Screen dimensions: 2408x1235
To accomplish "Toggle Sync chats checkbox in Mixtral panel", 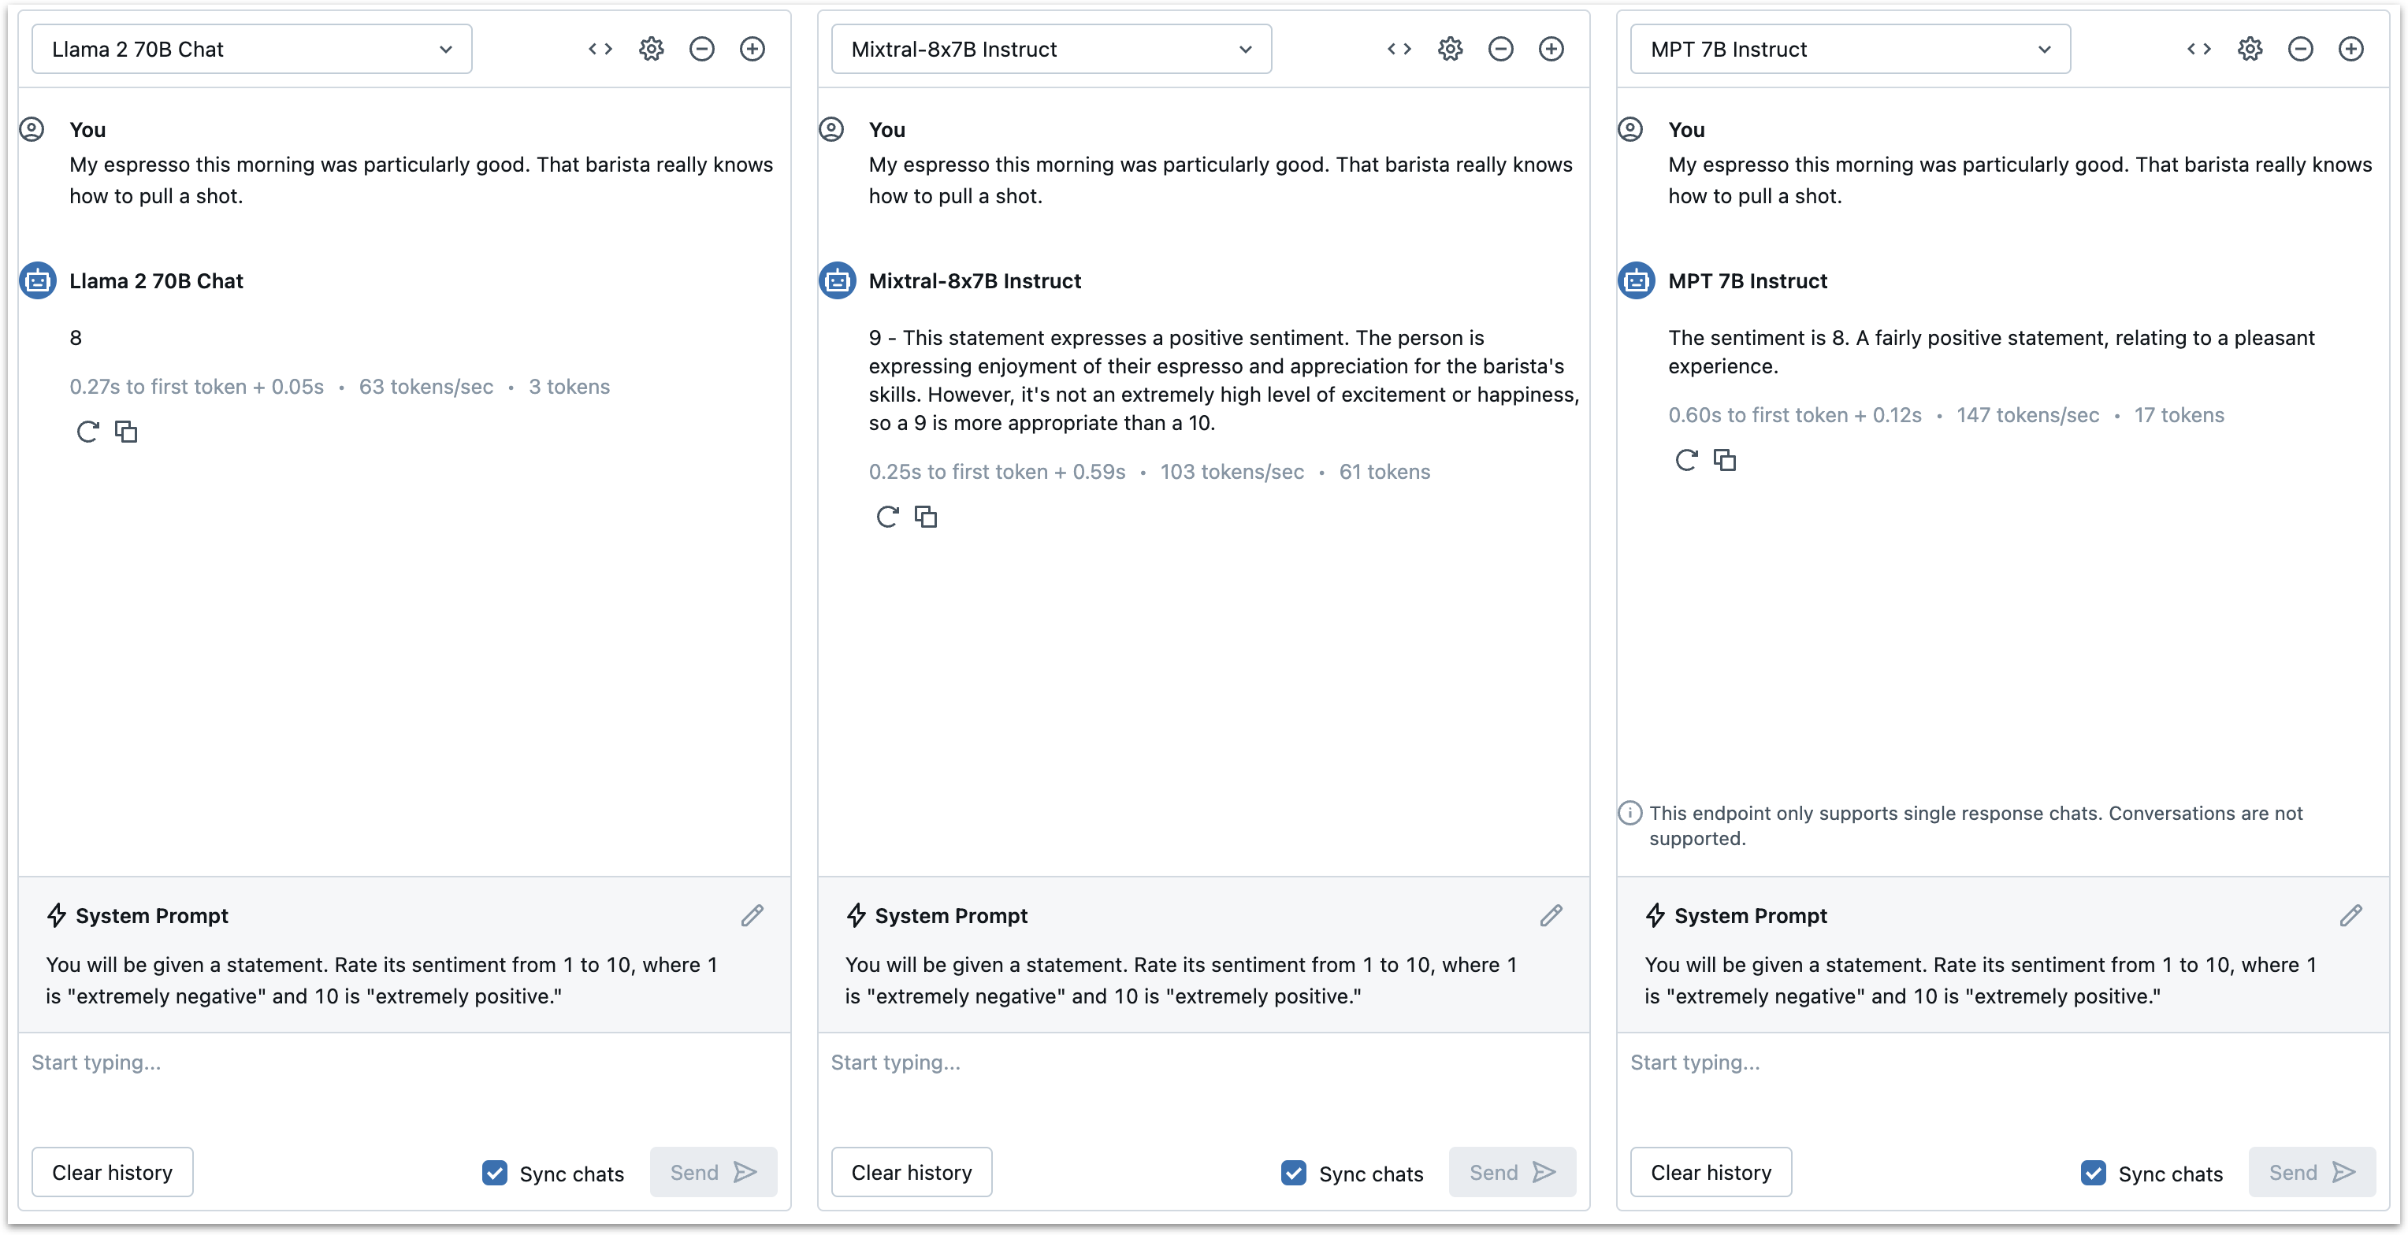I will (1294, 1173).
